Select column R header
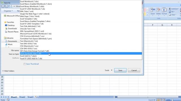Viewport: 181px width, 101px height. pyautogui.click(x=172, y=25)
